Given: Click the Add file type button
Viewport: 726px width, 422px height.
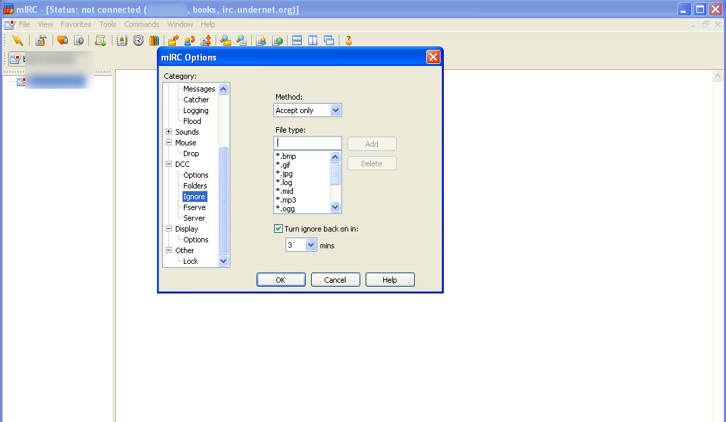Looking at the screenshot, I should (372, 144).
